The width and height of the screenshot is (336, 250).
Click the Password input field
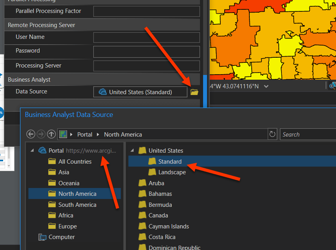(146, 51)
